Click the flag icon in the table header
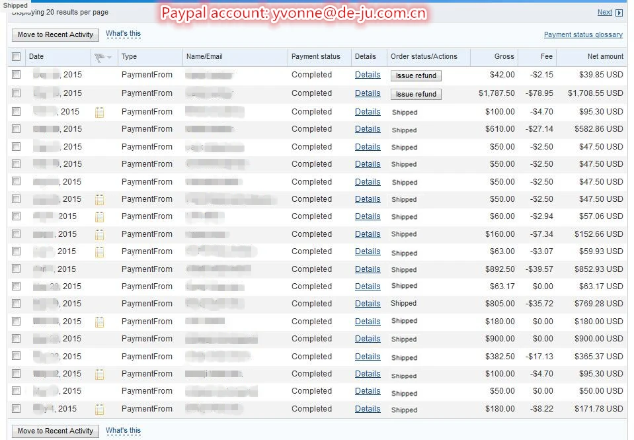This screenshot has height=440, width=634. click(99, 58)
